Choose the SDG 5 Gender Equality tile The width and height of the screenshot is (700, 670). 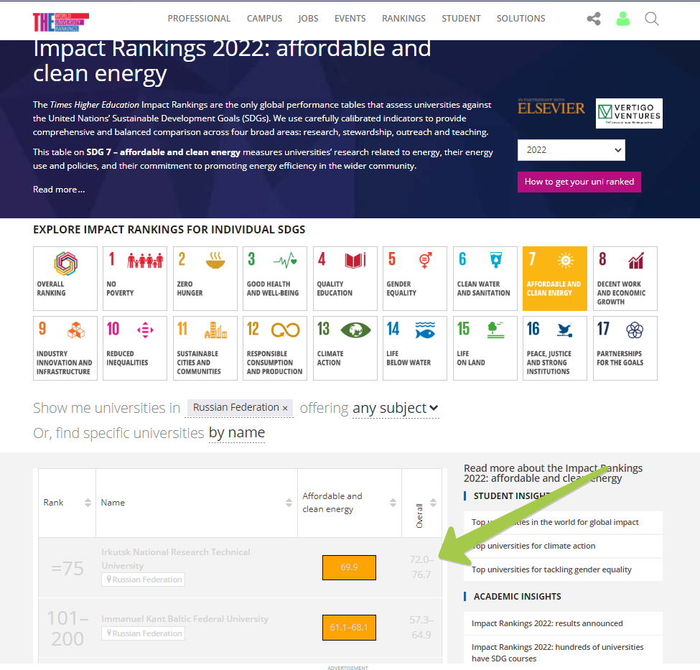415,279
